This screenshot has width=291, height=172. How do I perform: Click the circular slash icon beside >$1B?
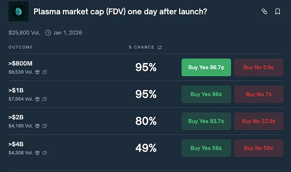[x=44, y=99]
